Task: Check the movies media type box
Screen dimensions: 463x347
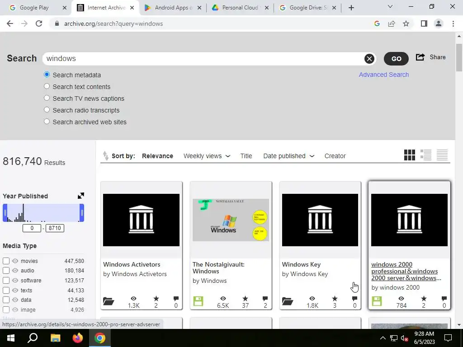Action: (x=6, y=261)
